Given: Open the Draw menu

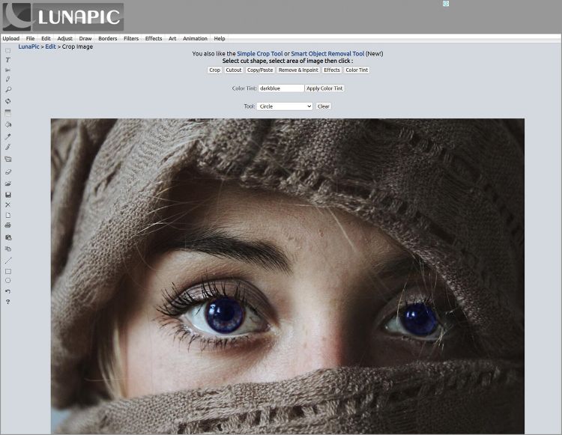Looking at the screenshot, I should (85, 38).
